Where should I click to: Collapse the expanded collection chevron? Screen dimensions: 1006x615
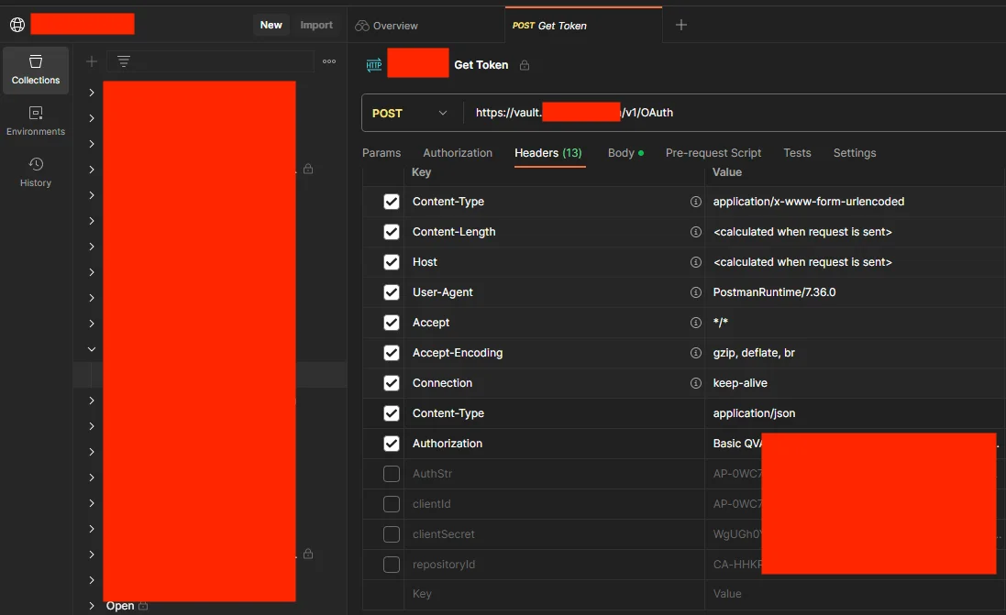pos(92,349)
